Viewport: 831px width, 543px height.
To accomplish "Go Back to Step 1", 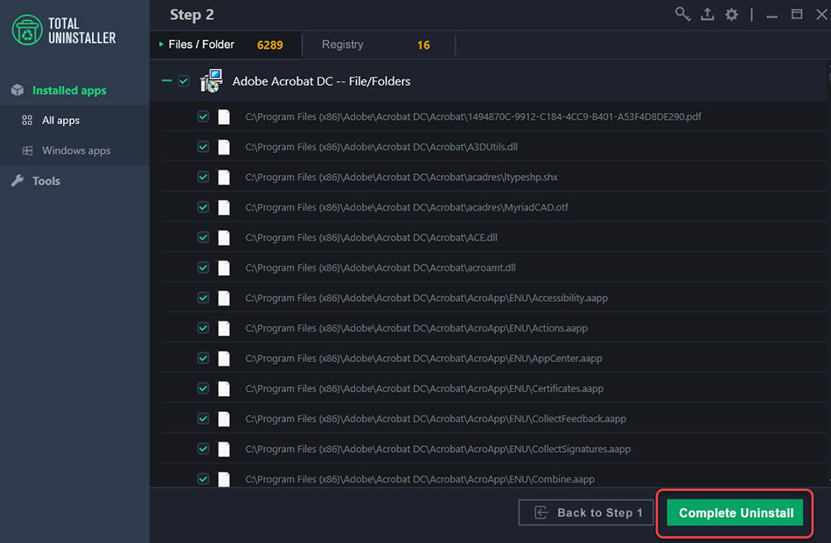I will [585, 512].
